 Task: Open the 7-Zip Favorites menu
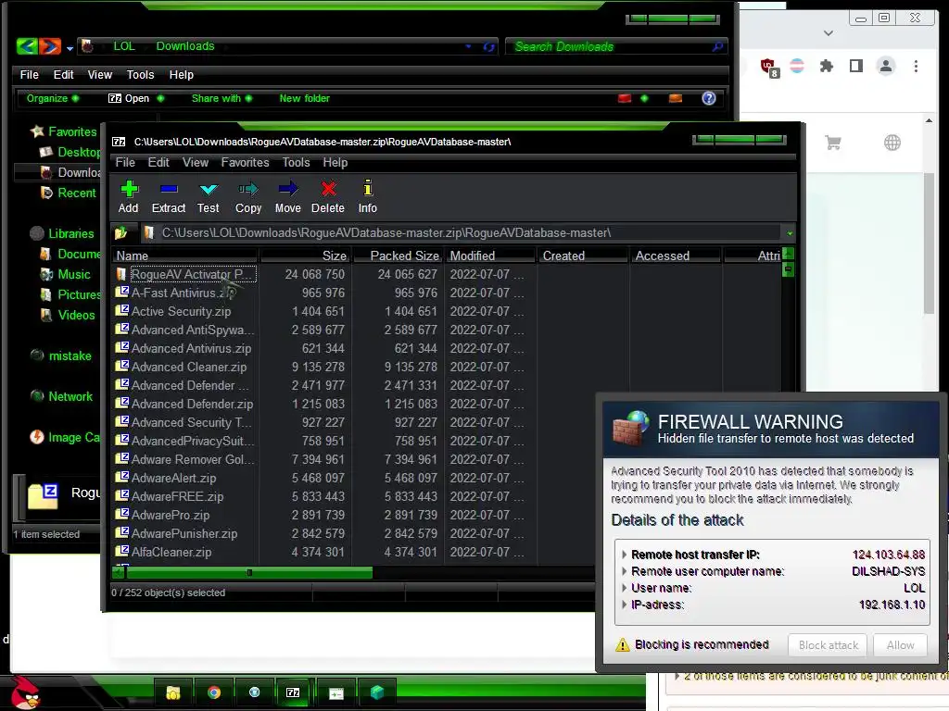click(x=245, y=163)
